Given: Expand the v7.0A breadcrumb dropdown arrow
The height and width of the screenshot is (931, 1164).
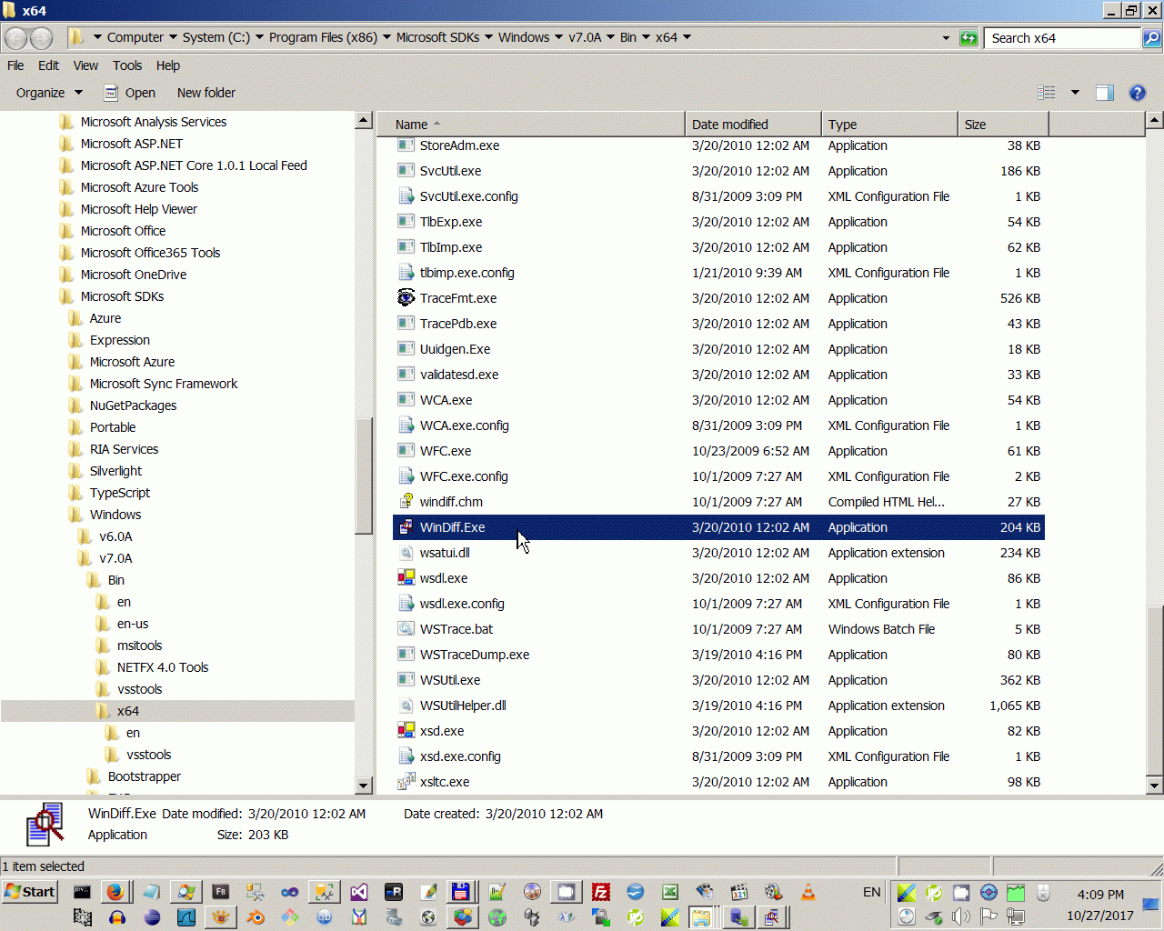Looking at the screenshot, I should [x=610, y=37].
